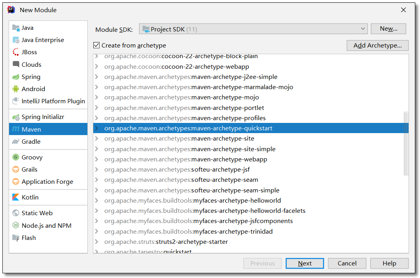
Task: Click the Android robot icon
Action: tap(16, 89)
